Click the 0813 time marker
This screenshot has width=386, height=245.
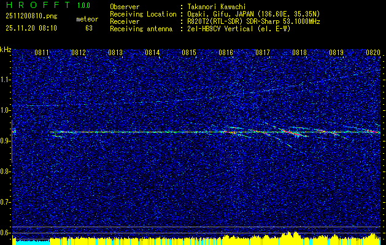pyautogui.click(x=115, y=52)
